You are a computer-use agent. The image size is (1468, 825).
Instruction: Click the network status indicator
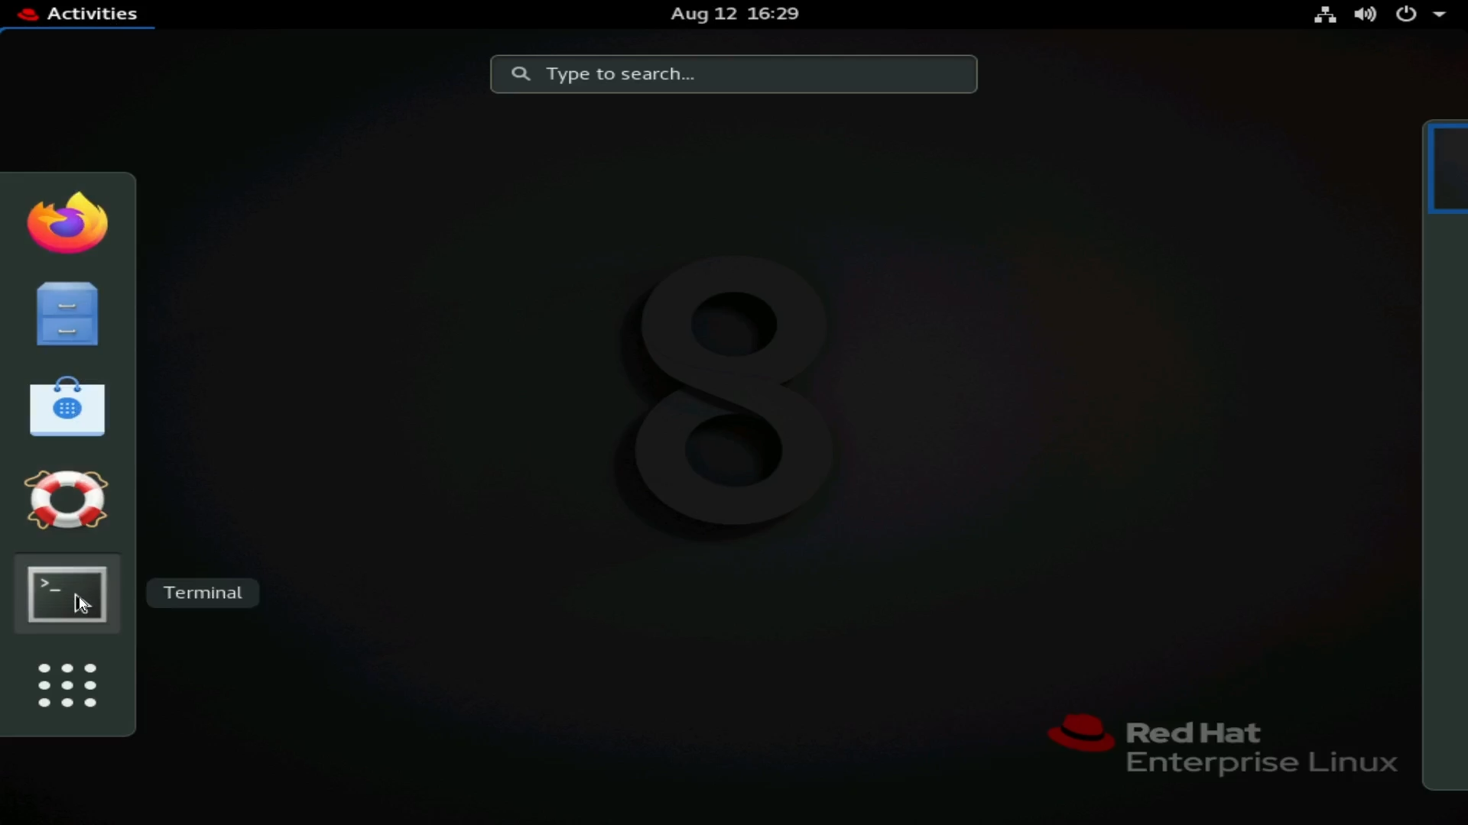1325,13
